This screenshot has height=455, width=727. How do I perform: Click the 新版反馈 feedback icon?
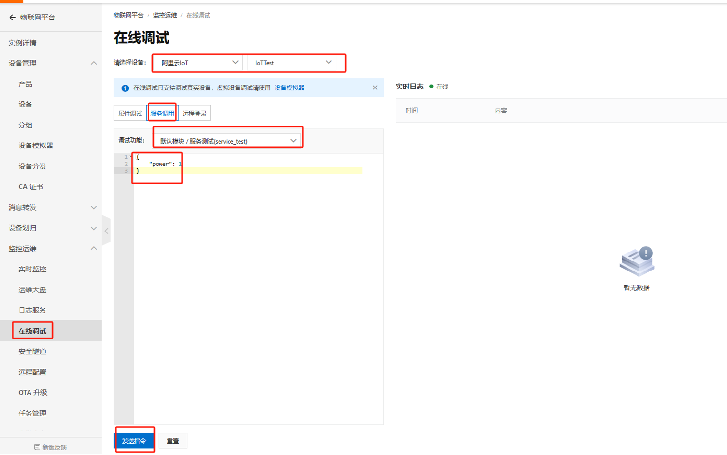point(37,447)
